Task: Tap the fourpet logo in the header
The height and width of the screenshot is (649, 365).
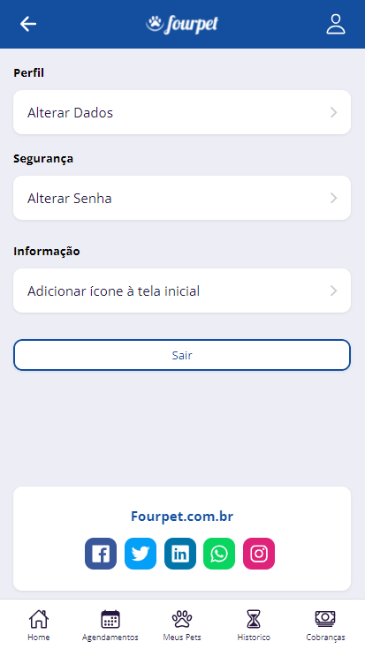Action: coord(182,25)
